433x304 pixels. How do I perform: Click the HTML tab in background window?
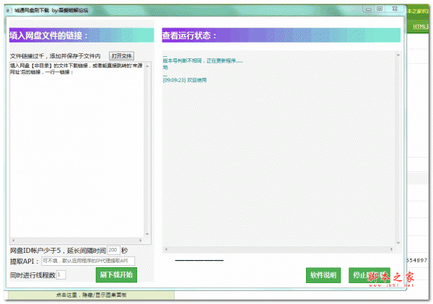(420, 27)
